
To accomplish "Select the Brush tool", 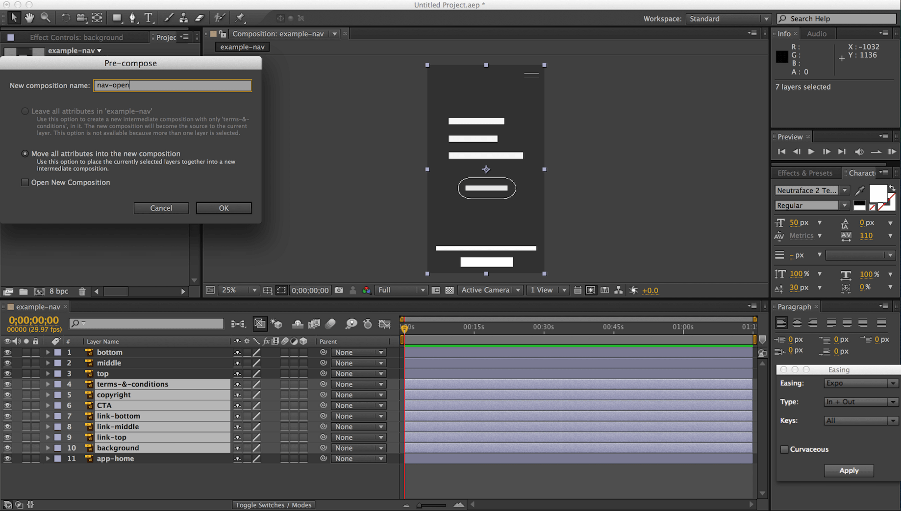I will (168, 18).
